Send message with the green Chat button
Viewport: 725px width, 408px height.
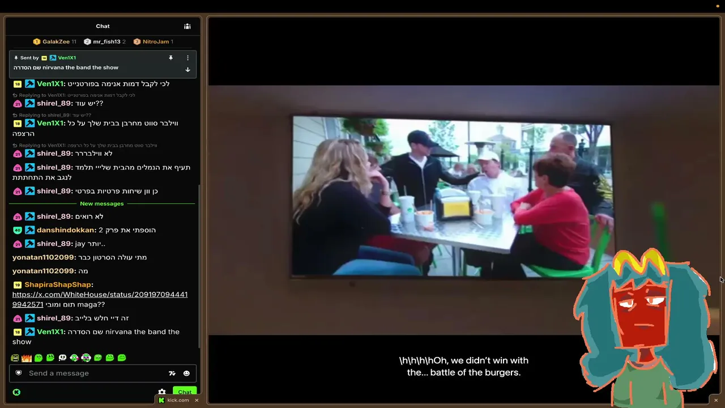[185, 392]
